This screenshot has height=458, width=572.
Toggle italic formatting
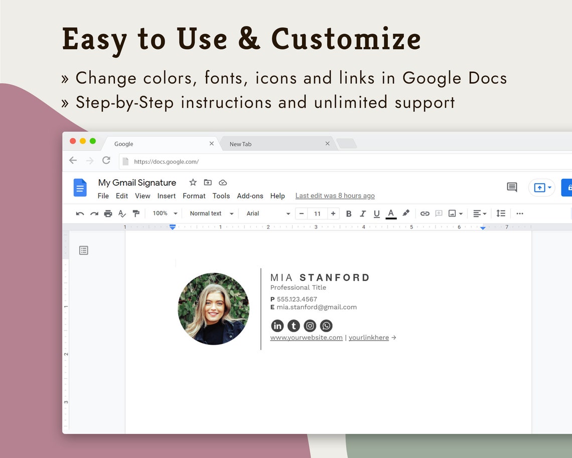click(x=363, y=213)
